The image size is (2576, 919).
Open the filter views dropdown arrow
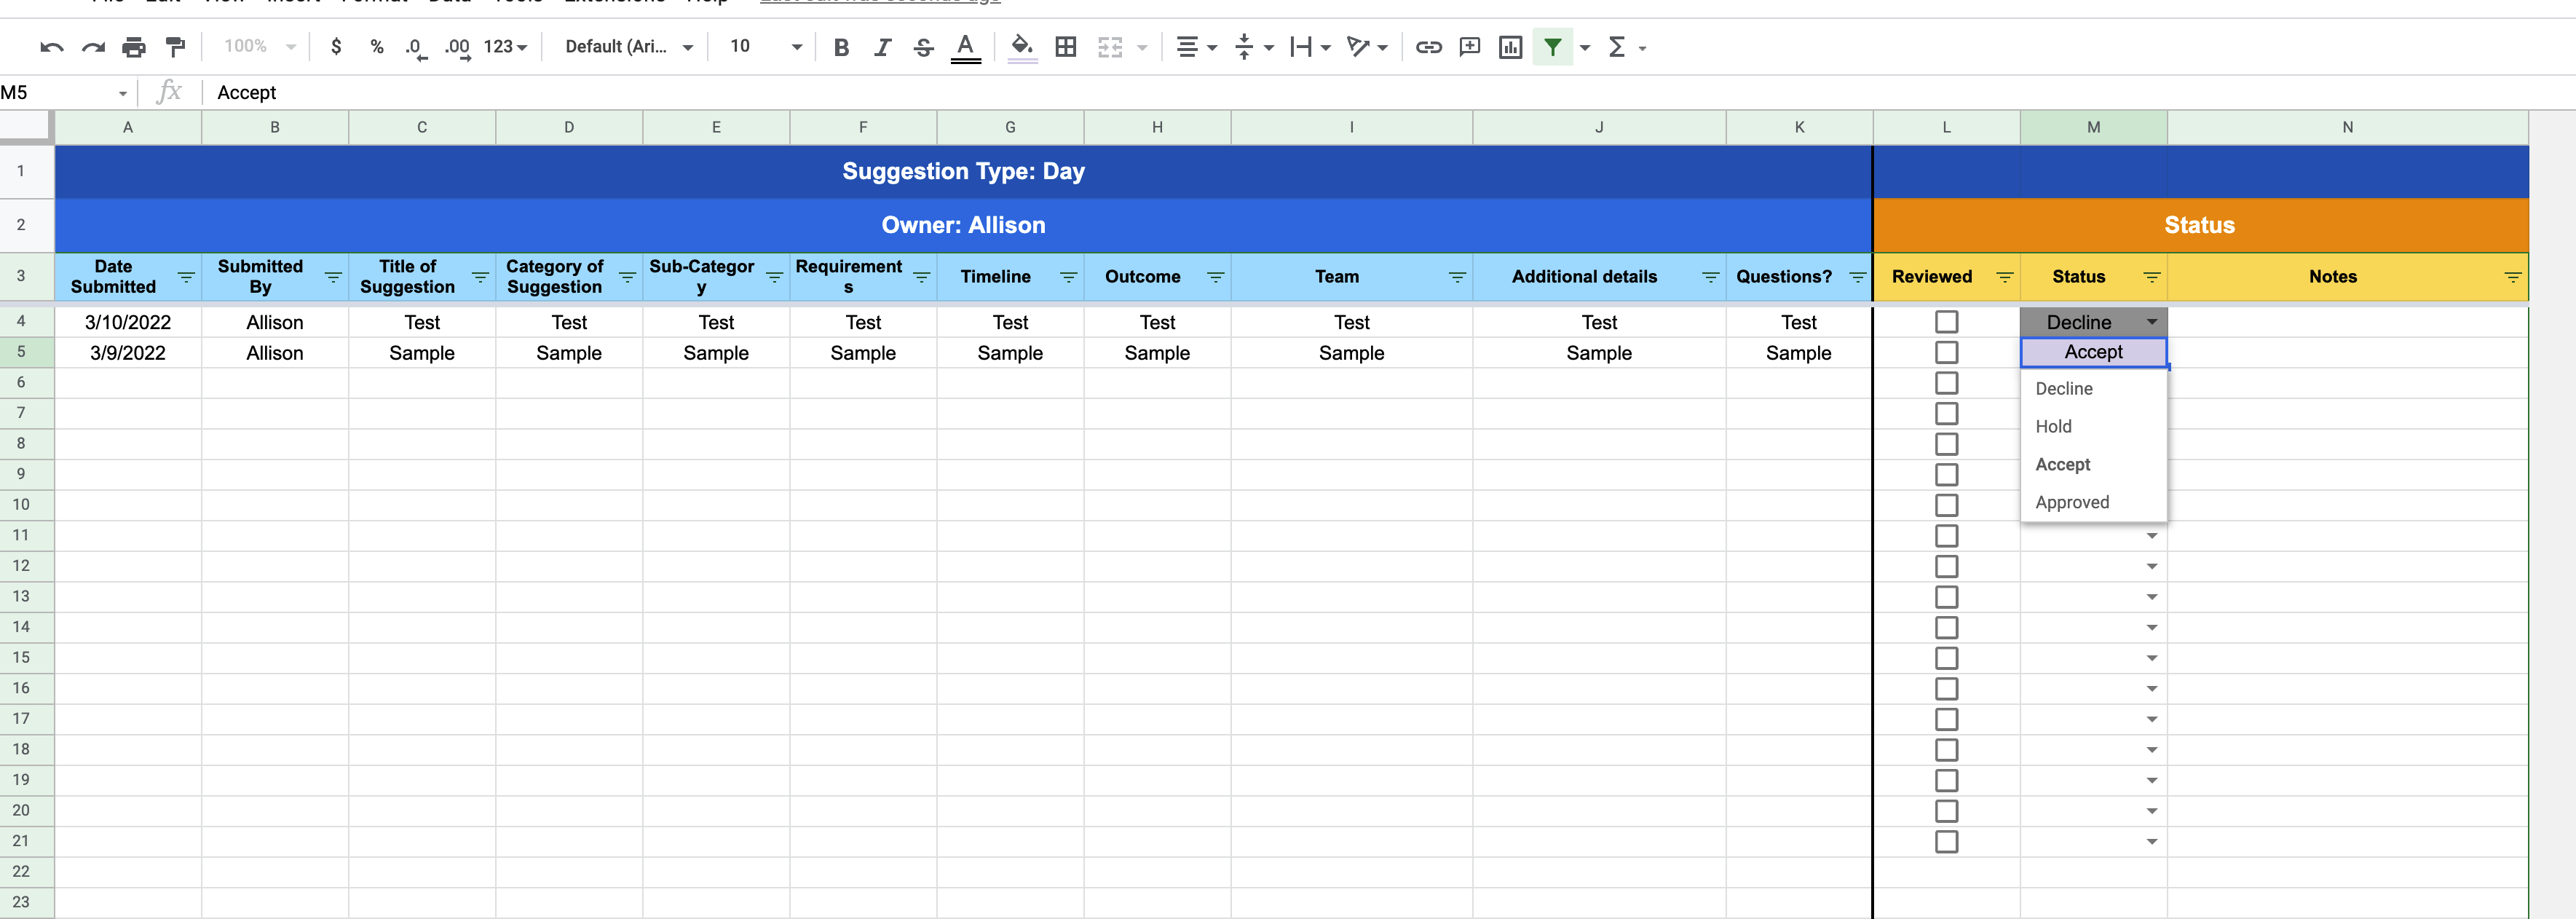point(1585,47)
